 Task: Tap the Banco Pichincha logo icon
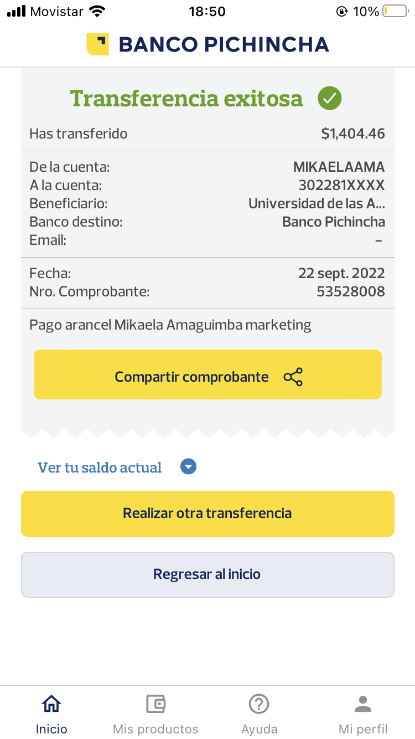coord(97,44)
